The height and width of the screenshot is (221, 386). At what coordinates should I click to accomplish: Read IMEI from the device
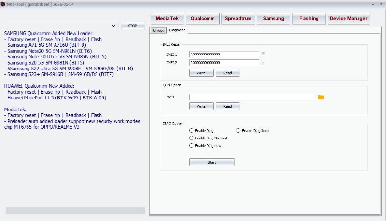[x=228, y=73]
